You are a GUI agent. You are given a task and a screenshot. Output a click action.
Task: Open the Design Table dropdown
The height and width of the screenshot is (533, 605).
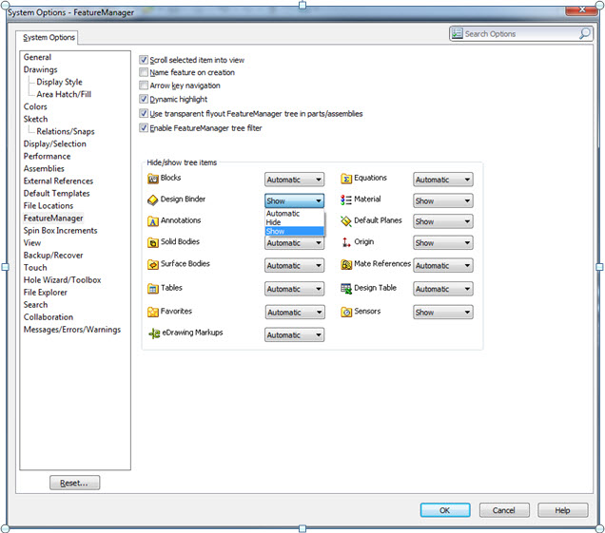[x=443, y=289]
